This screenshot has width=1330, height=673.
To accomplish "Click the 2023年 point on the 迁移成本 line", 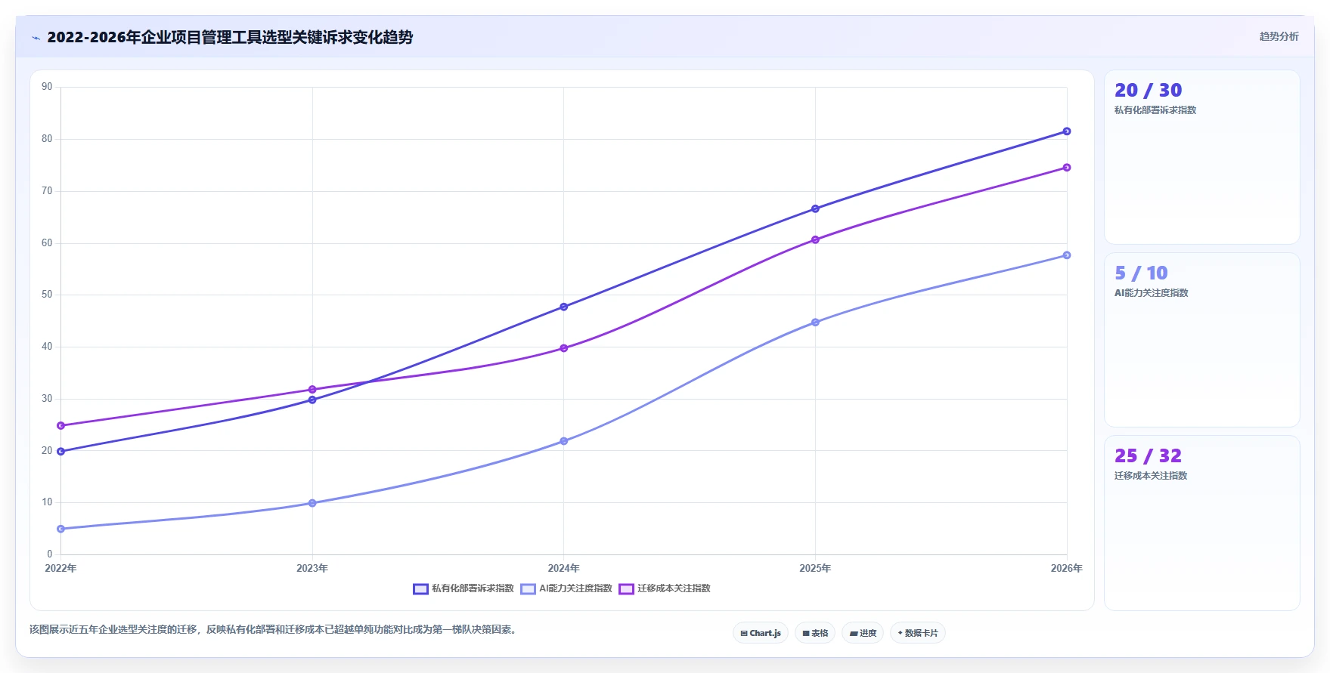I will [x=312, y=390].
